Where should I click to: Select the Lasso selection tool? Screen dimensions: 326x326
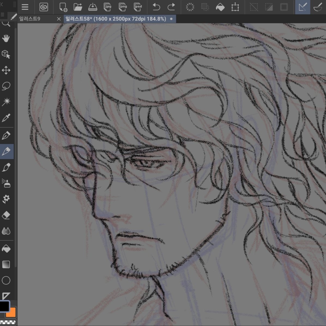pyautogui.click(x=6, y=86)
